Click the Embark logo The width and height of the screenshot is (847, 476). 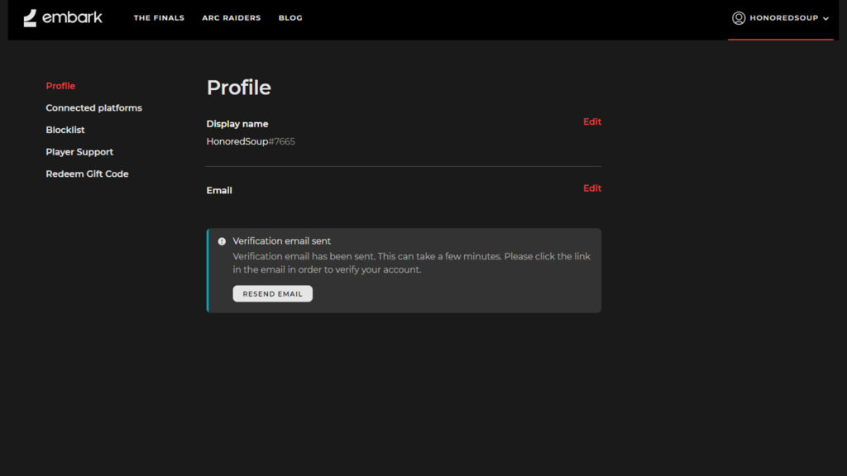tap(63, 18)
